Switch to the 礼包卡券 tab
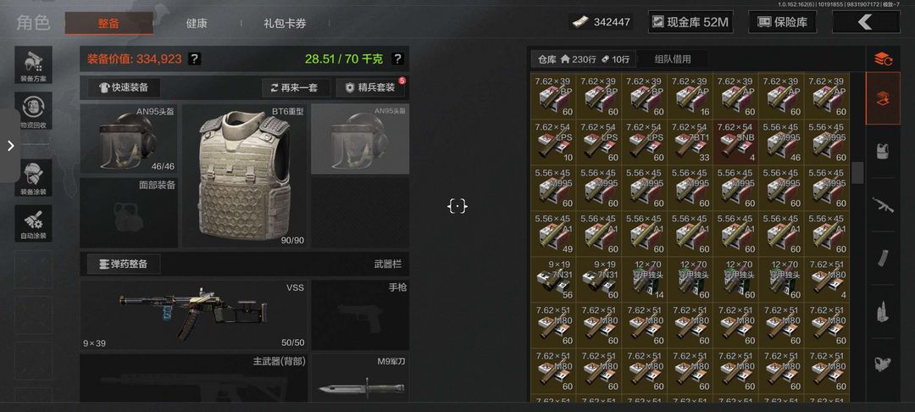 (x=285, y=24)
